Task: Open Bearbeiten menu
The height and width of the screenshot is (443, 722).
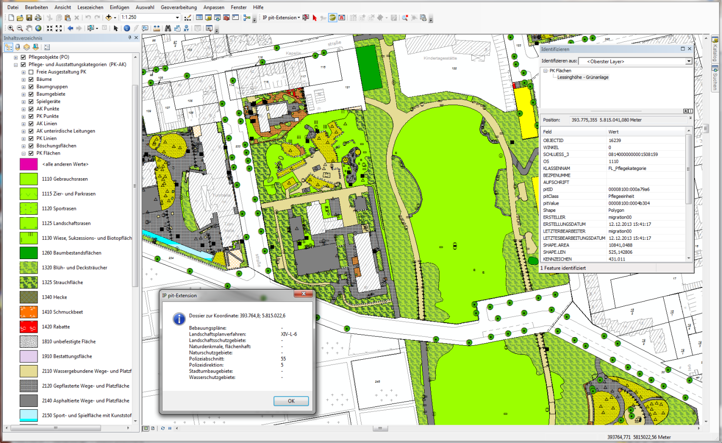Action: click(37, 7)
